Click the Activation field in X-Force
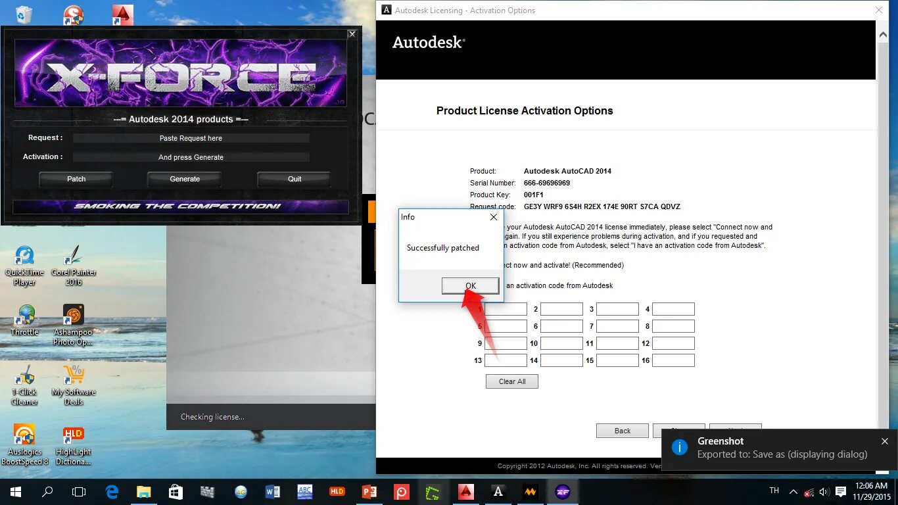This screenshot has width=898, height=505. point(191,157)
